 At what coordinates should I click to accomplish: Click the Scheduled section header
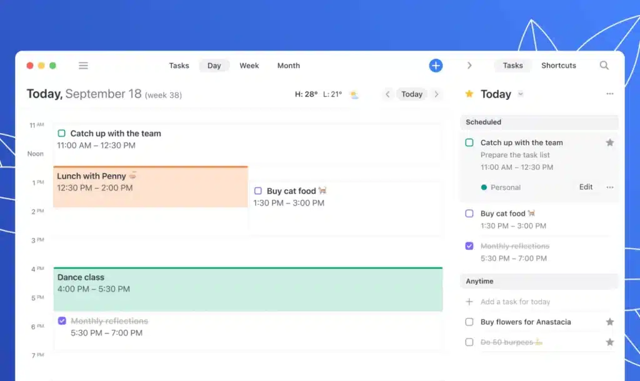[x=539, y=122]
